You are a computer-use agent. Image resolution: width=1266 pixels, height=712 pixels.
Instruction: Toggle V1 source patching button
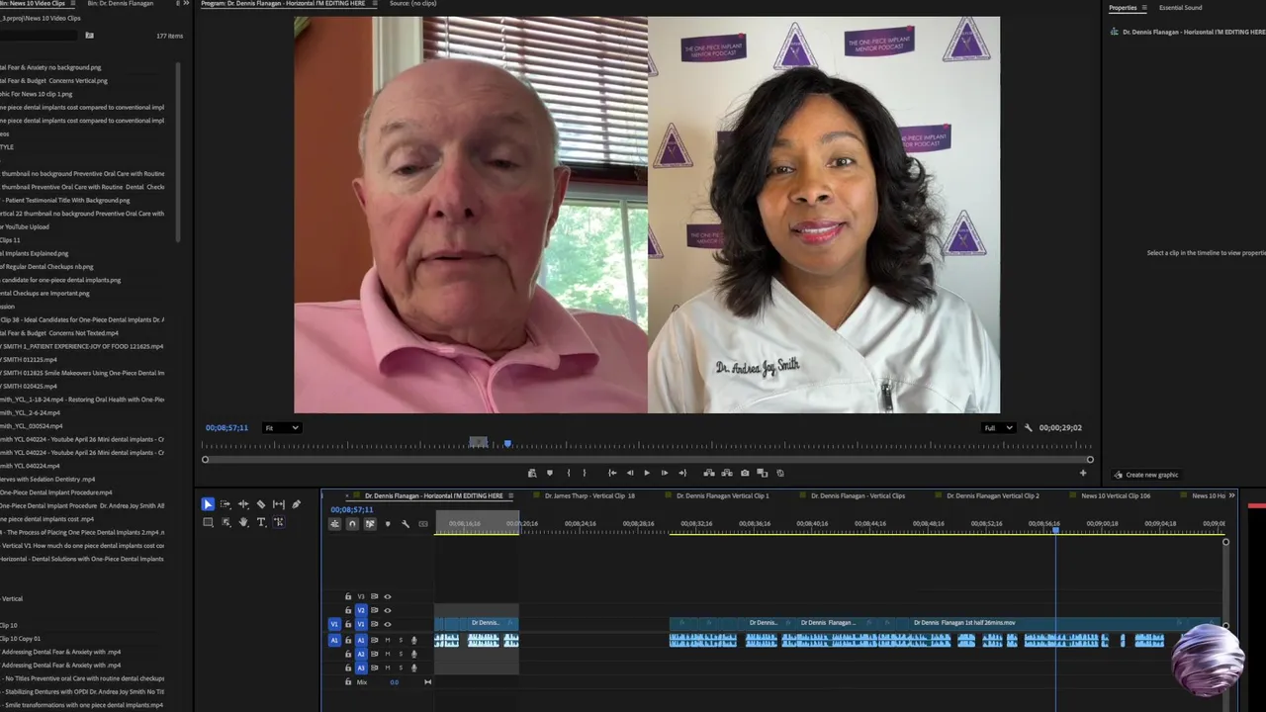click(x=334, y=624)
